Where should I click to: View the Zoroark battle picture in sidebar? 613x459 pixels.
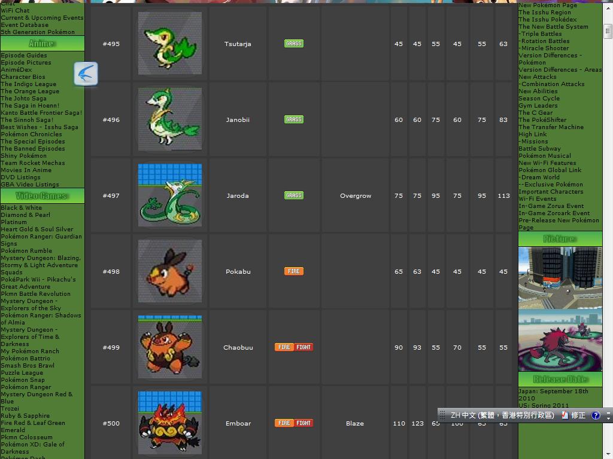point(560,340)
